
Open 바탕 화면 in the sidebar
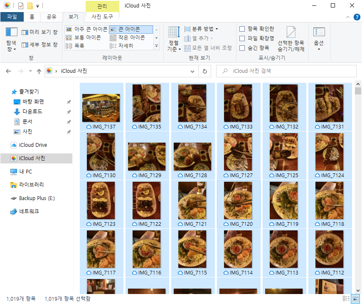pos(33,101)
